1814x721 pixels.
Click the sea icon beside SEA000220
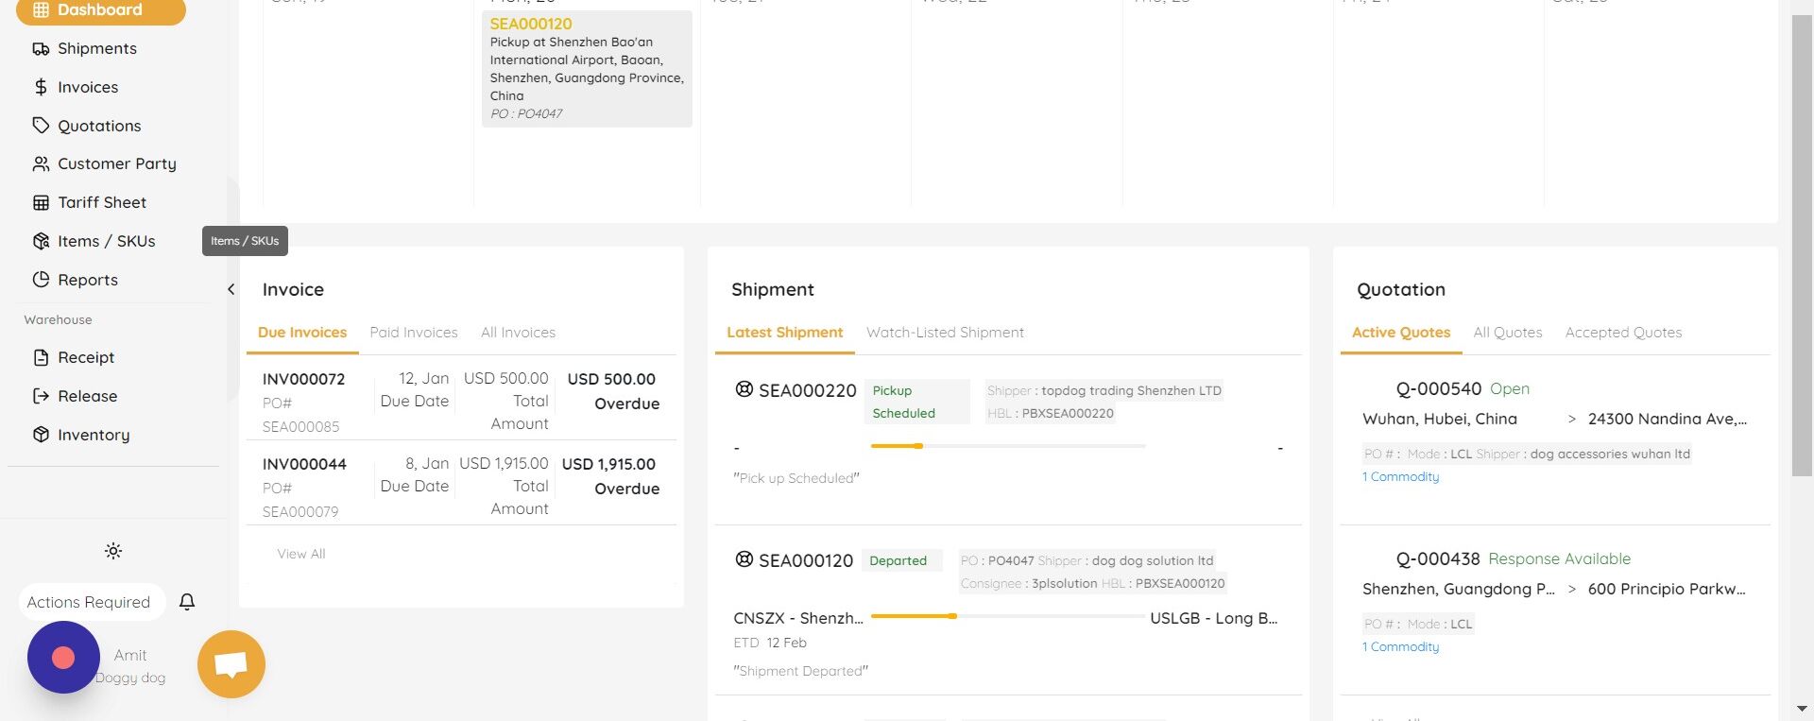pos(744,389)
